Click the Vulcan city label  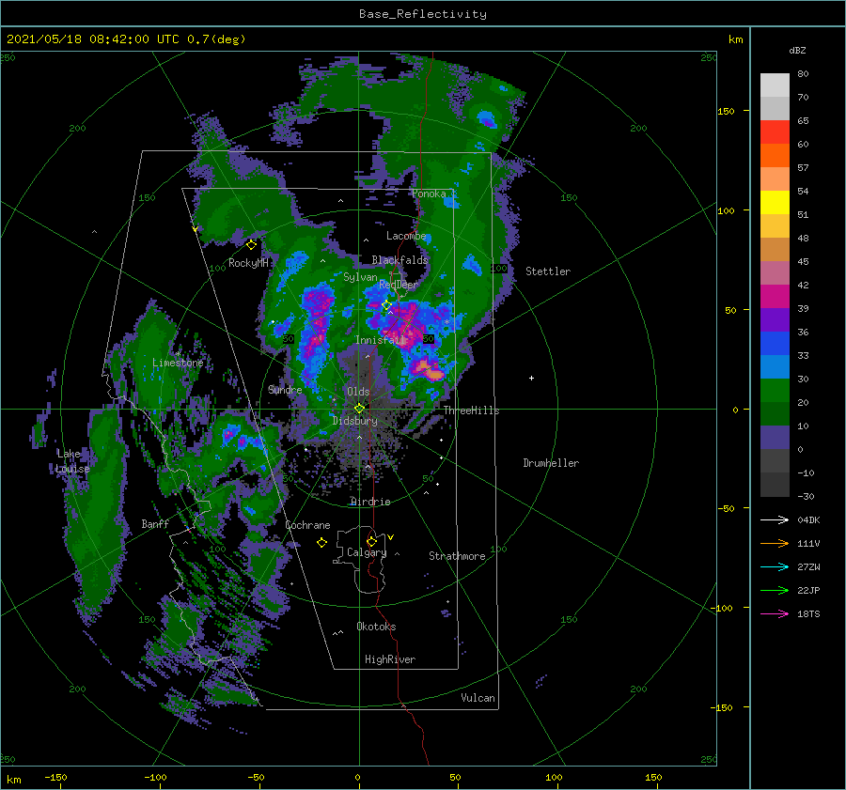tap(478, 698)
